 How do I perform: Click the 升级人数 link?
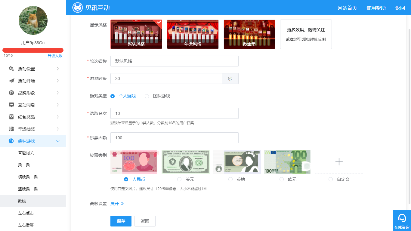point(55,56)
